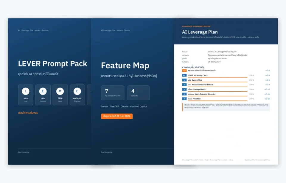Click the subtitle line under the AI Leverage Plan title
286x183 pixels.
coord(220,37)
